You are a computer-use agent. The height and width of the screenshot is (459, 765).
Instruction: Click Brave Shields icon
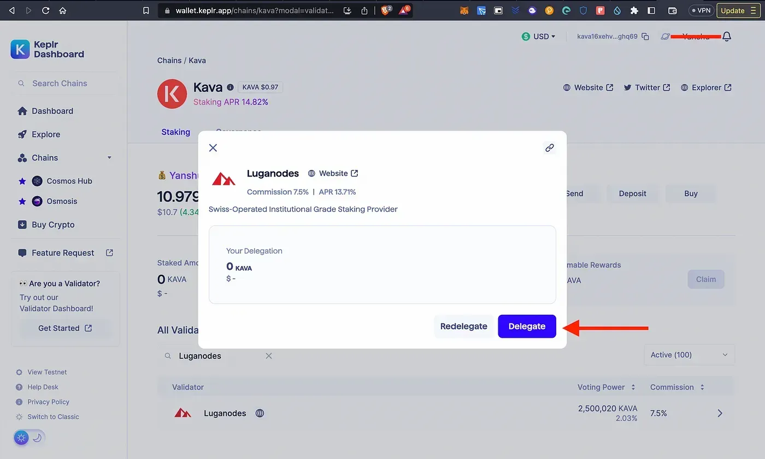tap(386, 10)
